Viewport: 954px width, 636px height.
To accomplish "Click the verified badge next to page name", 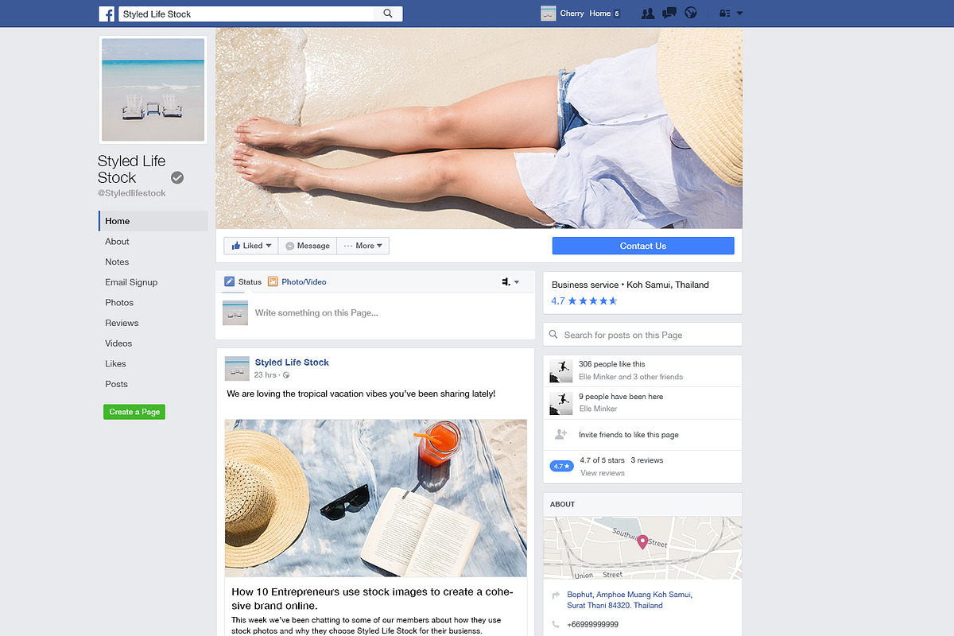I will tap(177, 178).
